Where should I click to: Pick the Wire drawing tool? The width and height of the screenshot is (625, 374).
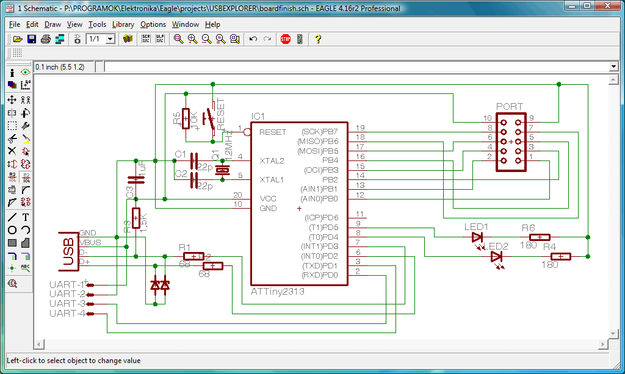12,217
